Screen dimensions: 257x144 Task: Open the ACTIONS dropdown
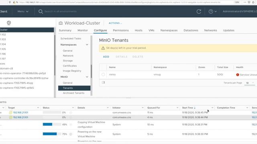(x=115, y=23)
